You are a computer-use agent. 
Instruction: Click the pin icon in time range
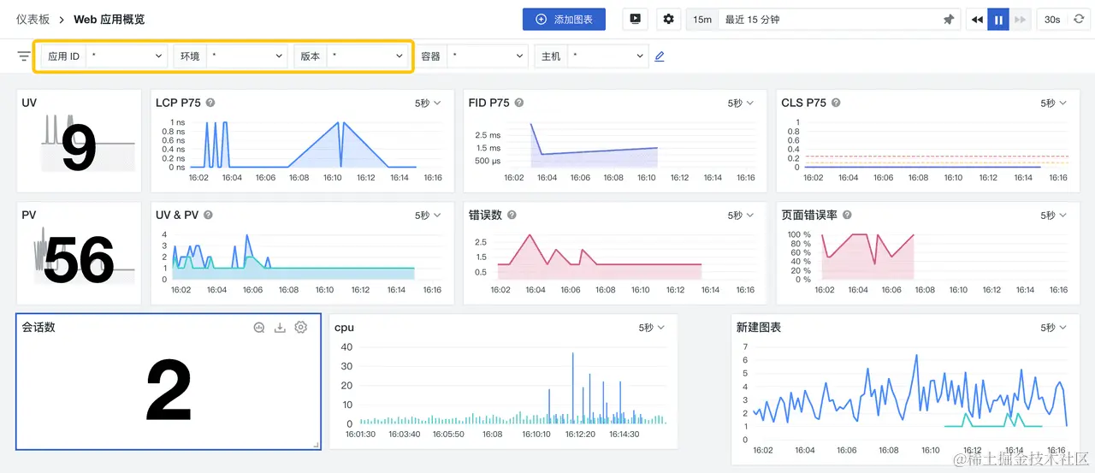[x=948, y=19]
